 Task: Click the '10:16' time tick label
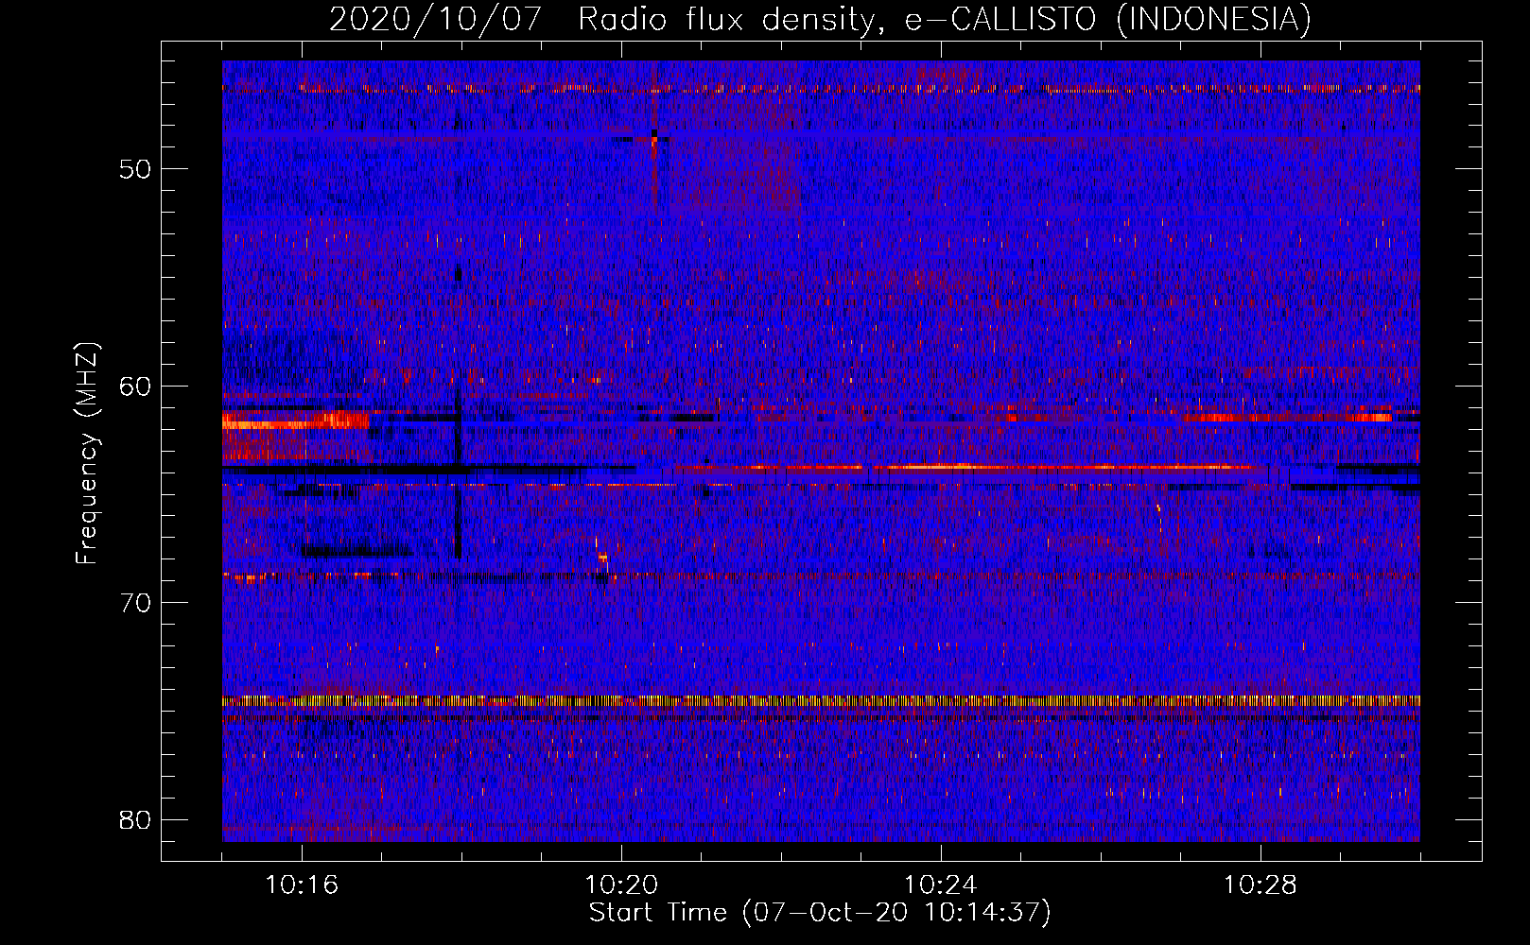pos(302,885)
